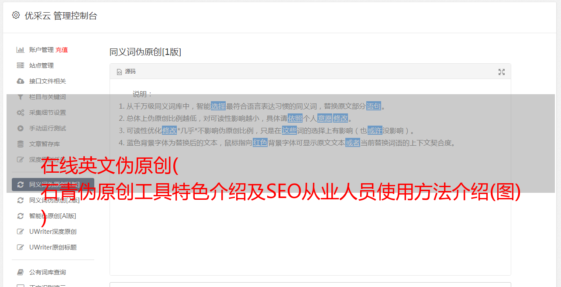This screenshot has width=561, height=287.
Task: Toggle 源码 source code view
Action: [126, 72]
